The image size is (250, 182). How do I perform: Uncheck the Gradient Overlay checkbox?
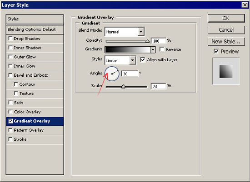coord(10,121)
